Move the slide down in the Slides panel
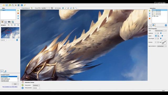 [x=18, y=18]
